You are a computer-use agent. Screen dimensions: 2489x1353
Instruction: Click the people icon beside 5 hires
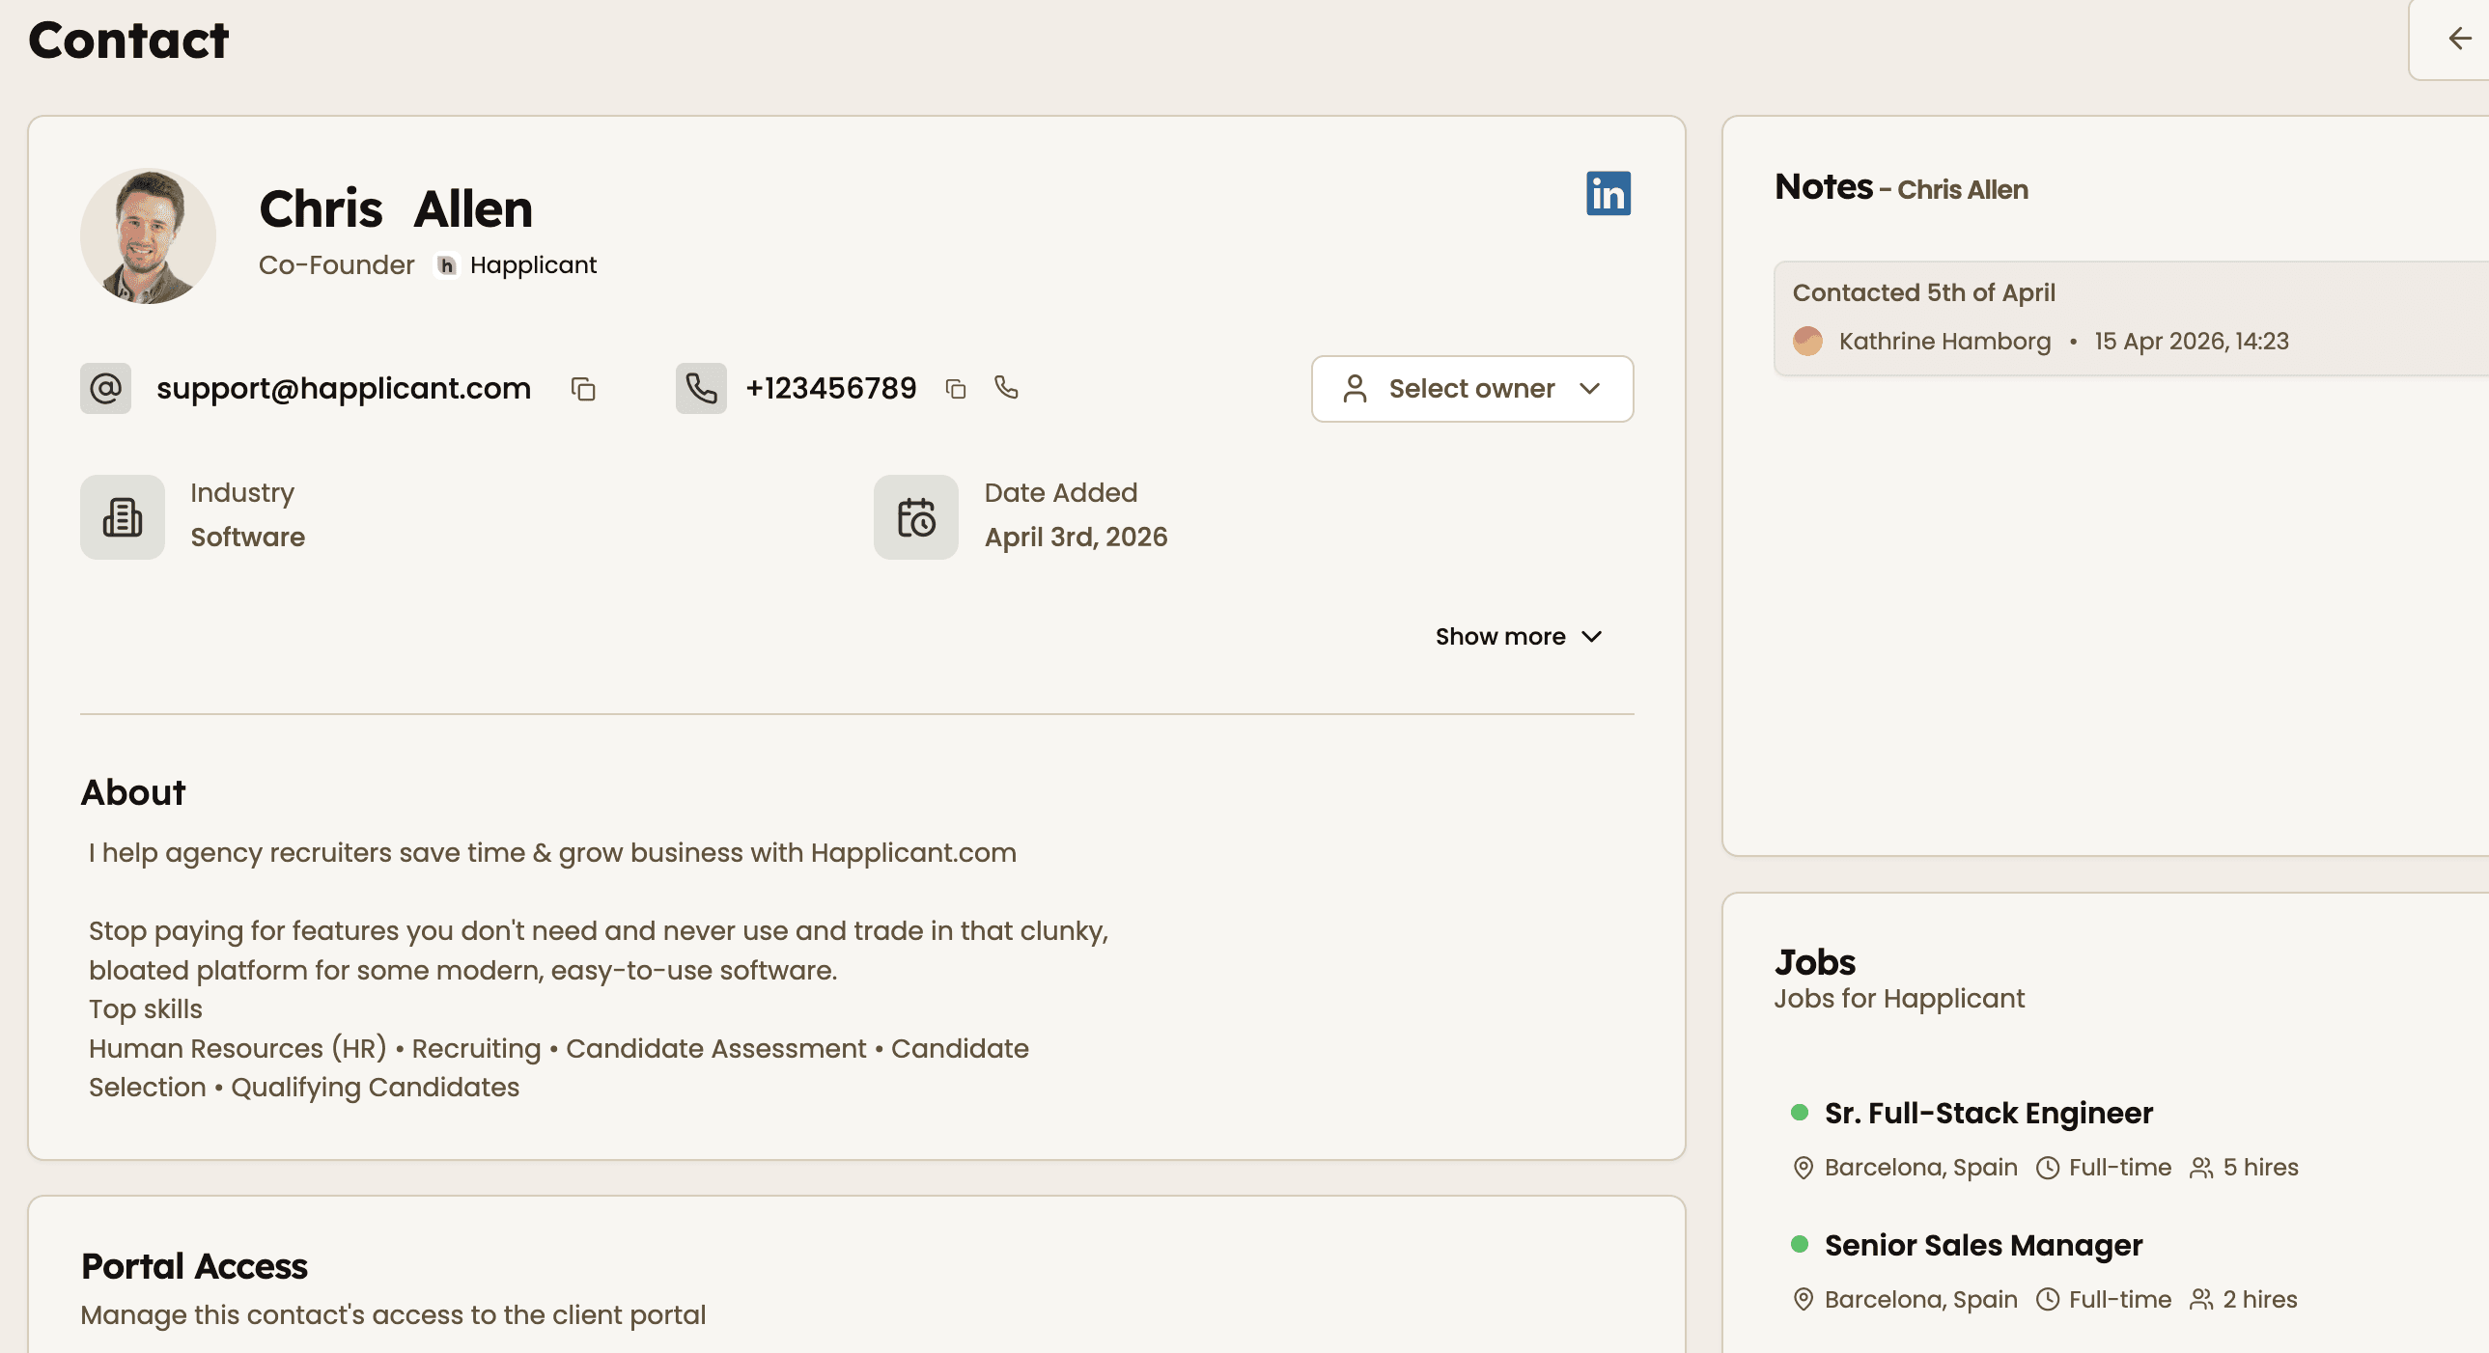click(x=2201, y=1168)
